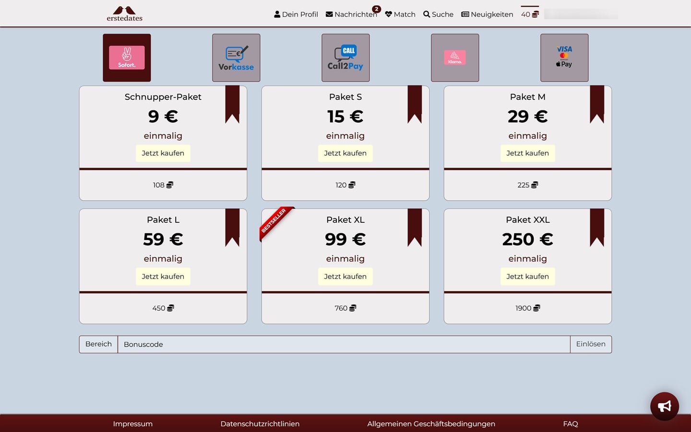Open Nachrichten with 2 unread
The image size is (691, 432).
tap(351, 14)
